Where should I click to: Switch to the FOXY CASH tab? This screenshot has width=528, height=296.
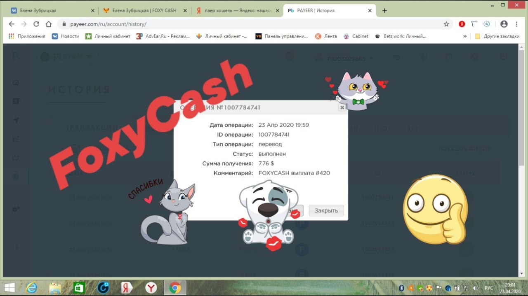pyautogui.click(x=144, y=11)
